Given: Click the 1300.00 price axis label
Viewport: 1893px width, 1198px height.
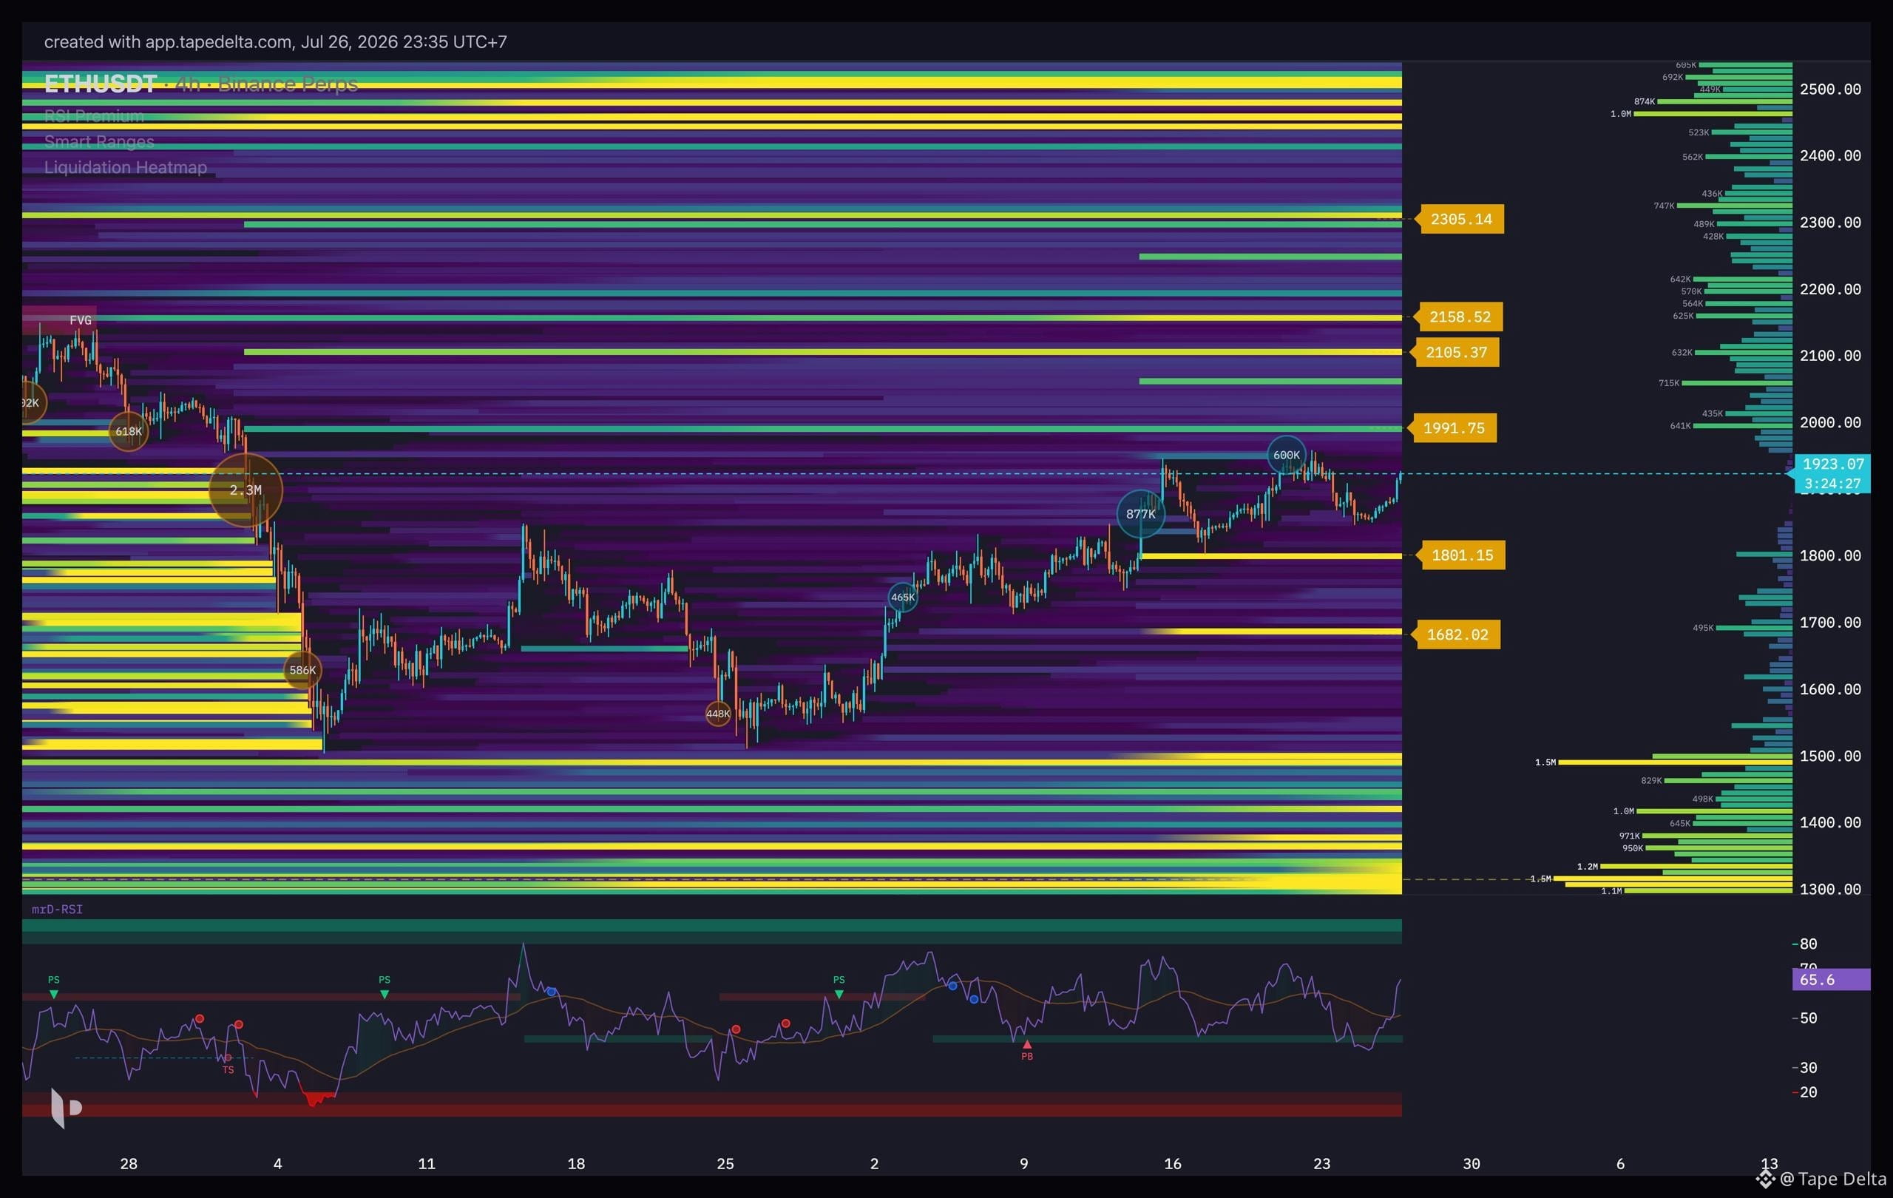Looking at the screenshot, I should pos(1830,889).
